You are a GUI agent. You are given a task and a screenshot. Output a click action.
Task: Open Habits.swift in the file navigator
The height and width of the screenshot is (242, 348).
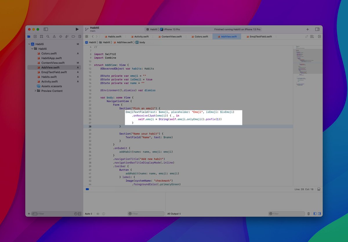(49, 77)
